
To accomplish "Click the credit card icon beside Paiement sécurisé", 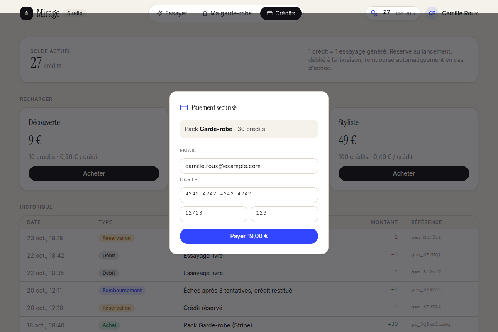I will pos(184,107).
